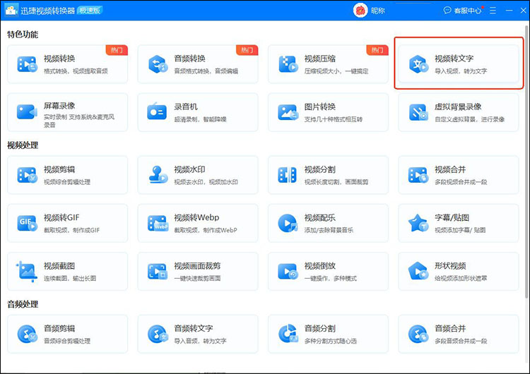Click "自定义虚拟背景，进行录像" description
This screenshot has width=530, height=374.
point(469,119)
